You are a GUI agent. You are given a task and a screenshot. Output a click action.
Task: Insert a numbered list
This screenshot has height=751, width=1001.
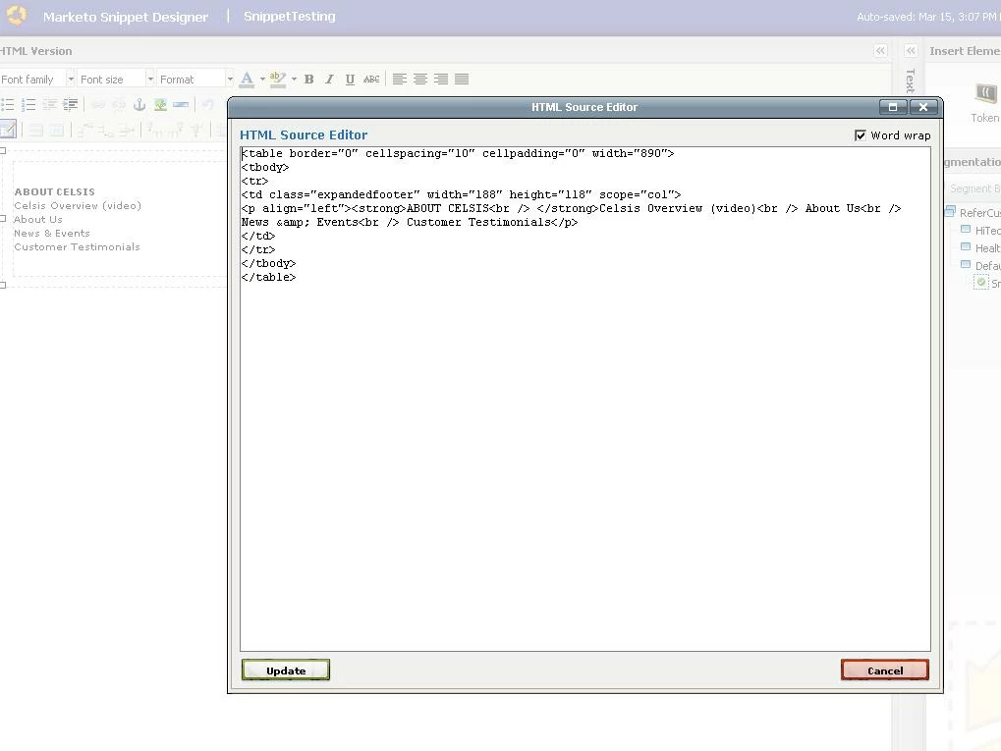pos(28,104)
